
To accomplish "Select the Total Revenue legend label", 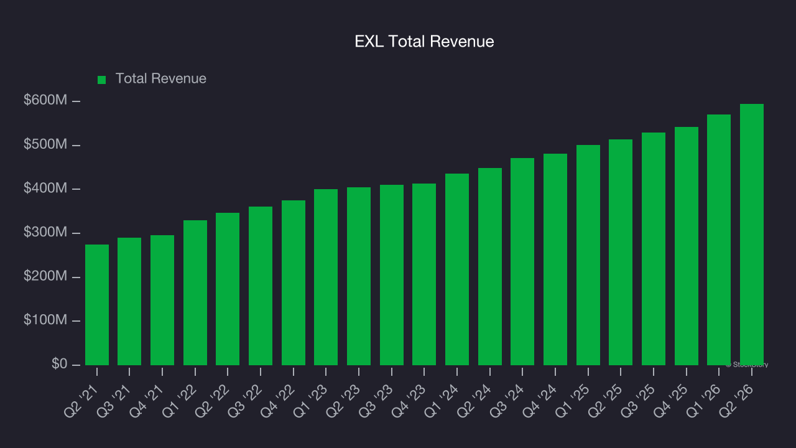I will tap(161, 79).
